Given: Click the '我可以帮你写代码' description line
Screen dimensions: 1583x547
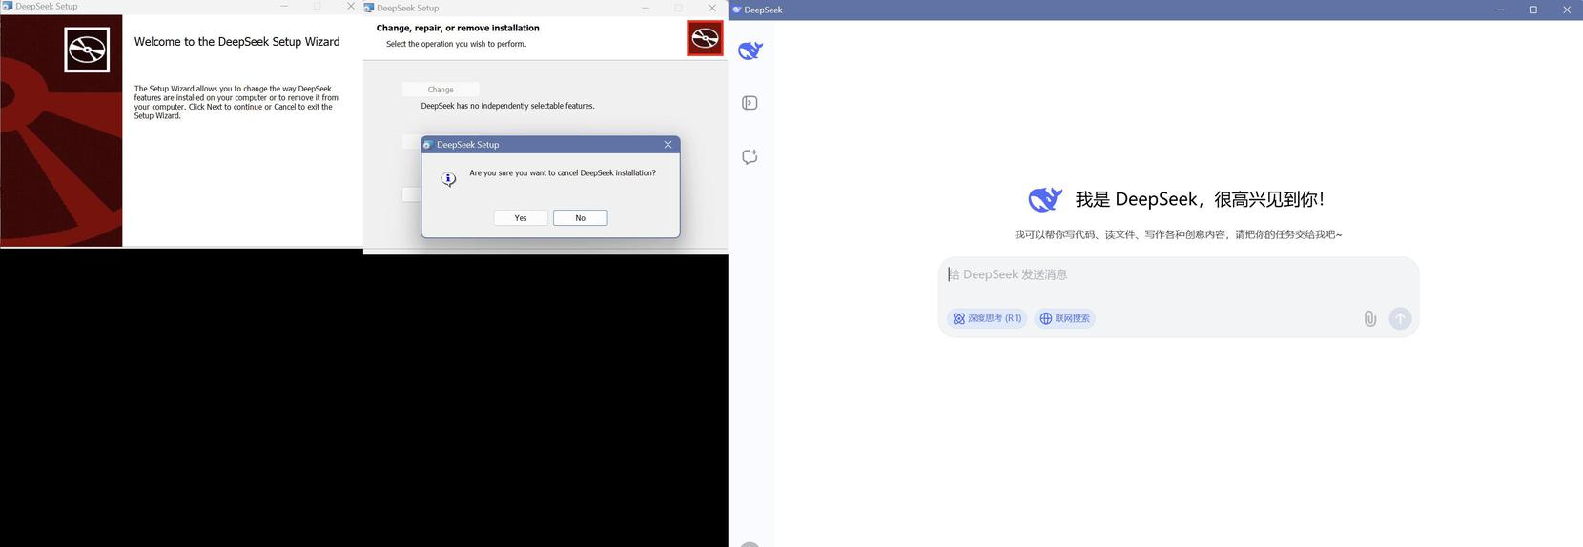Looking at the screenshot, I should coord(1178,234).
